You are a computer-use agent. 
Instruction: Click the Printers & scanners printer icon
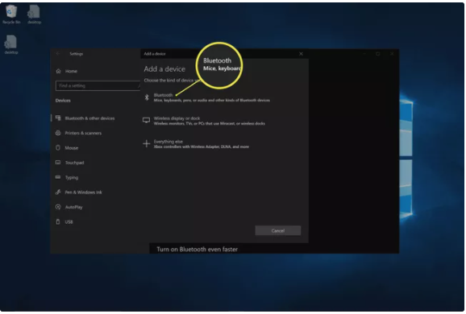(58, 133)
